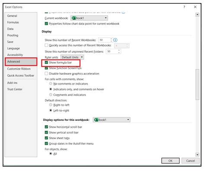Click the help question mark icon

184,7
